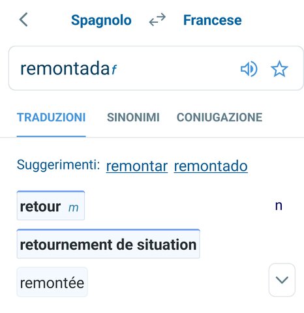Click the masculine m marker beside retour
The height and width of the screenshot is (313, 304).
coord(73,208)
